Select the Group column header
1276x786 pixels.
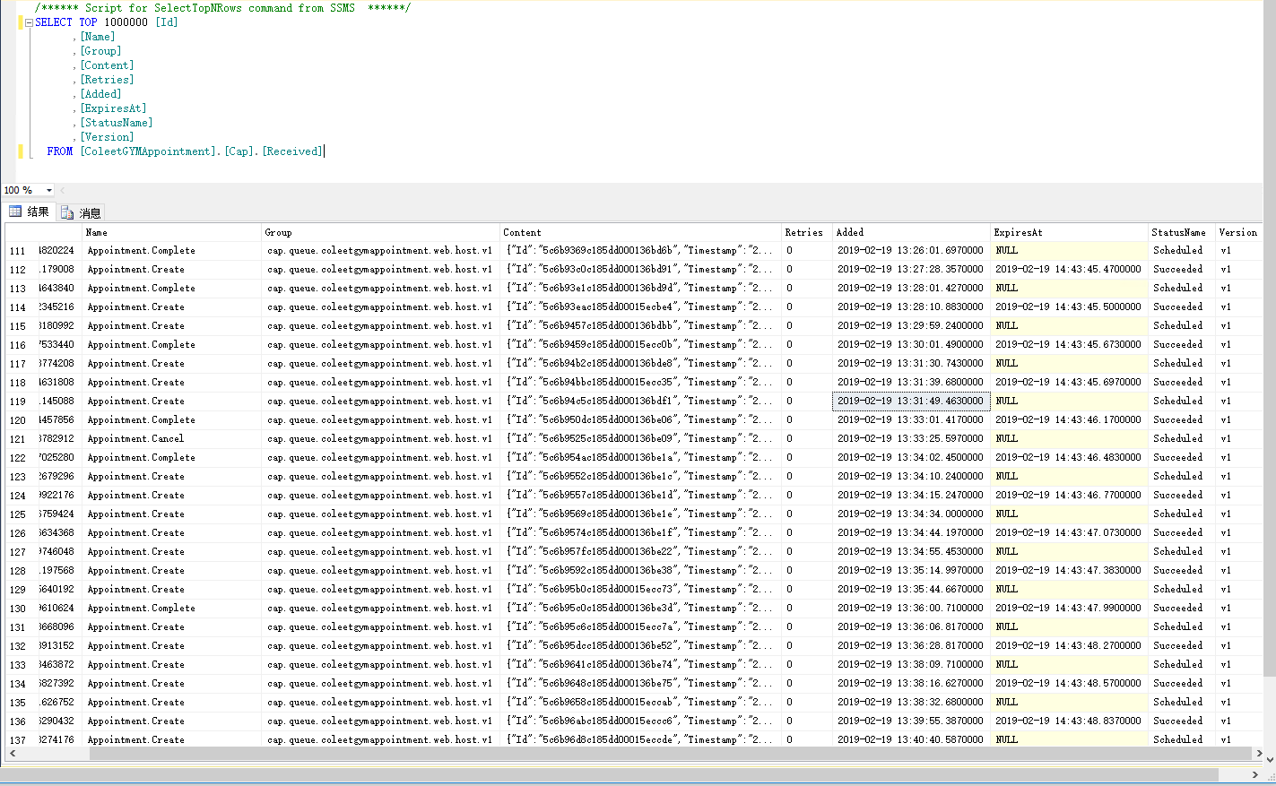pyautogui.click(x=381, y=232)
